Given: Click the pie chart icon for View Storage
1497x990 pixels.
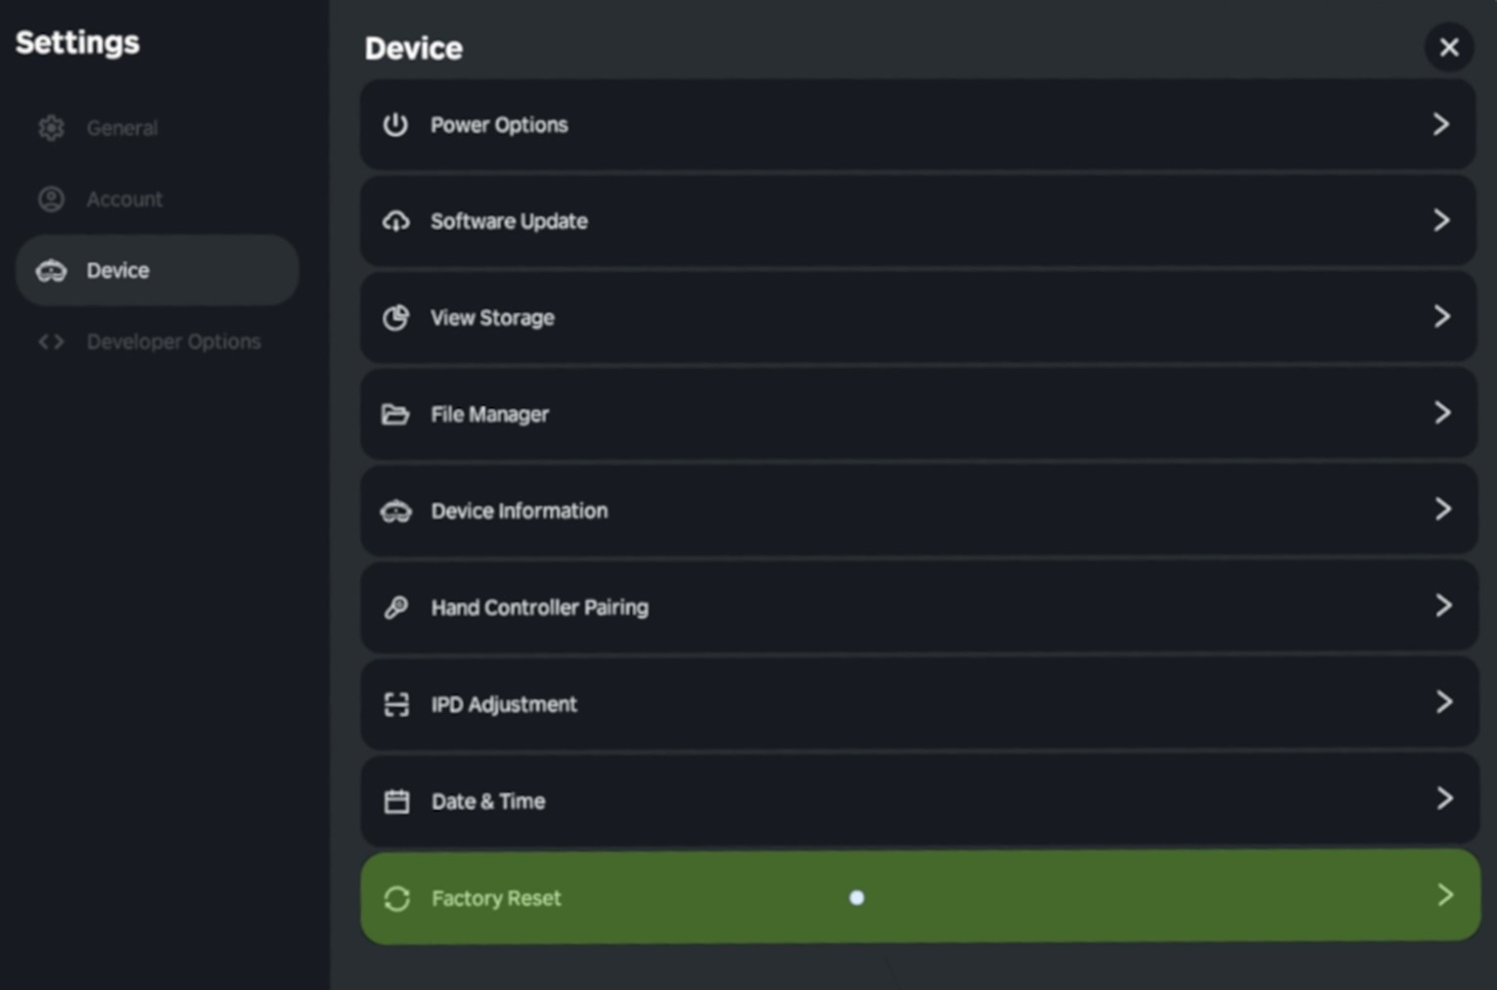Looking at the screenshot, I should pos(395,318).
